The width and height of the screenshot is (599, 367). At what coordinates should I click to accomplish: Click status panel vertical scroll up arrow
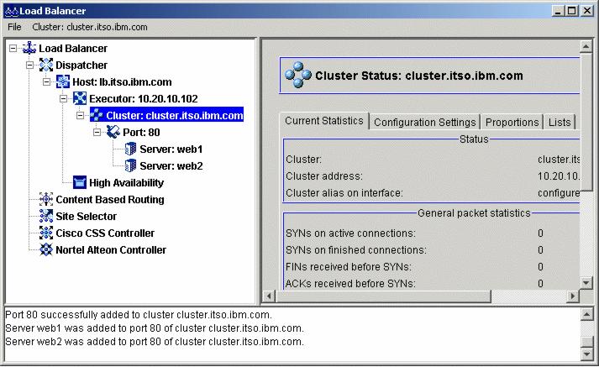pos(586,46)
